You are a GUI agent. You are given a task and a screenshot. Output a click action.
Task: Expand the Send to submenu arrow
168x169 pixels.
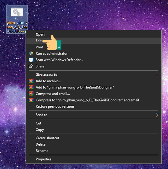(157, 115)
